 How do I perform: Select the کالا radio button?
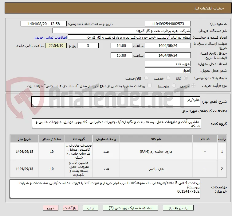(x=186, y=78)
